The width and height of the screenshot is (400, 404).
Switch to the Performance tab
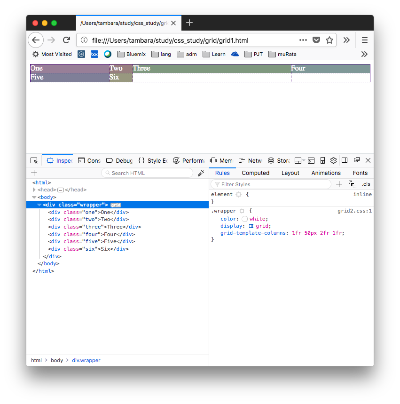coord(189,160)
